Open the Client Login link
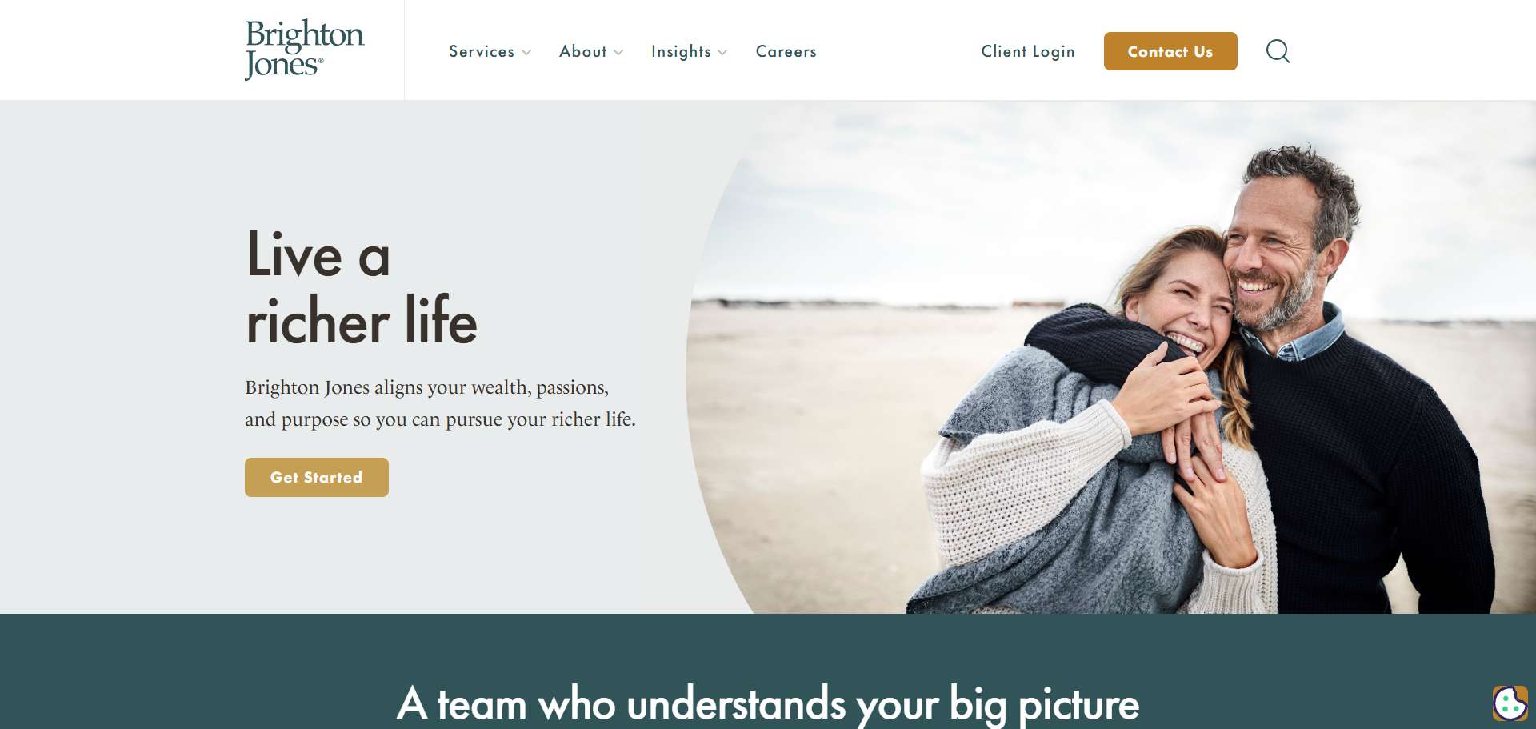This screenshot has height=729, width=1536. click(x=1028, y=51)
